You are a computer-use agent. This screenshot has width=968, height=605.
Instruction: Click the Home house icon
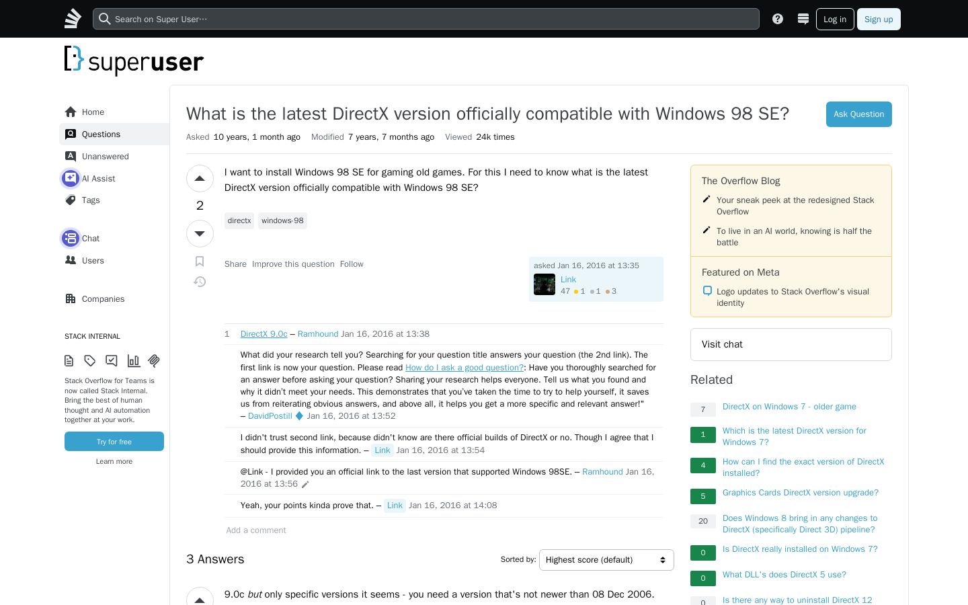(71, 112)
